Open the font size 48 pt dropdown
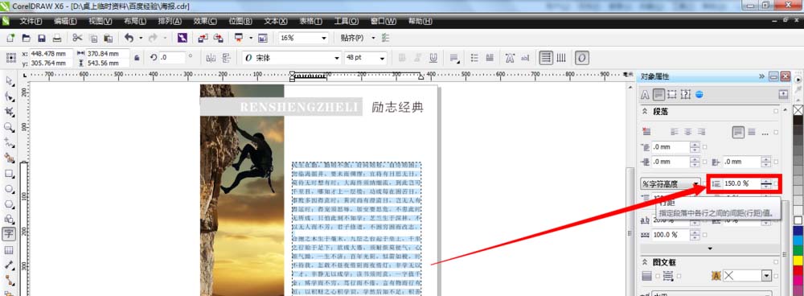 tap(382, 58)
